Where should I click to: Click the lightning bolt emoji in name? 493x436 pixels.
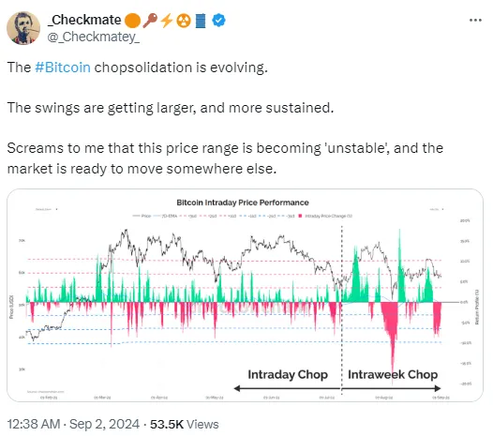167,21
